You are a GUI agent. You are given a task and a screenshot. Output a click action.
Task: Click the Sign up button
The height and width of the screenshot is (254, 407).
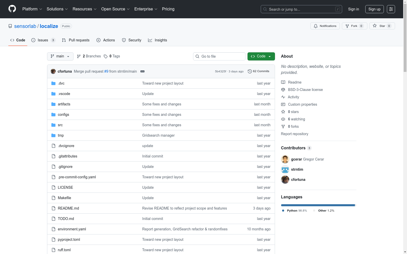tap(374, 9)
